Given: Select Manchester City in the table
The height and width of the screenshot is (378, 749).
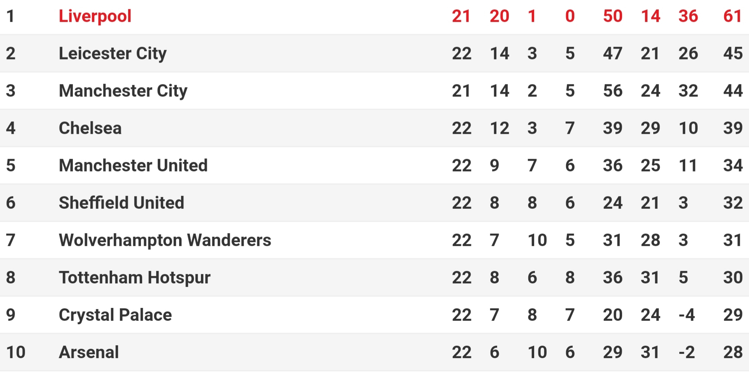Looking at the screenshot, I should click(x=123, y=91).
